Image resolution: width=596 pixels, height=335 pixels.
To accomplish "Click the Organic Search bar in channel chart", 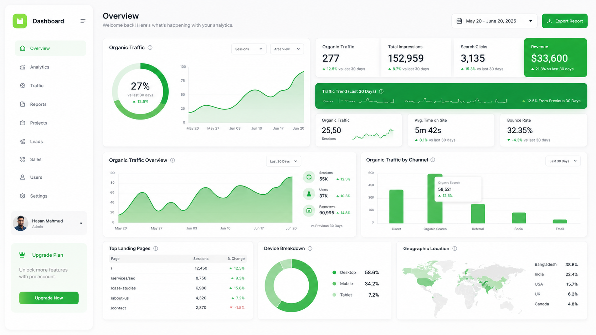I will click(435, 198).
